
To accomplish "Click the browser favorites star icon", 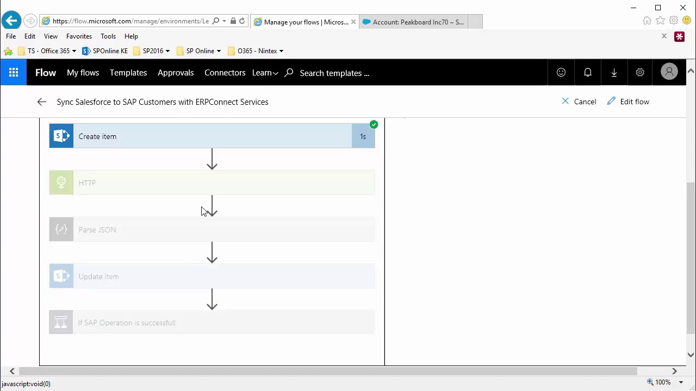I will (660, 21).
